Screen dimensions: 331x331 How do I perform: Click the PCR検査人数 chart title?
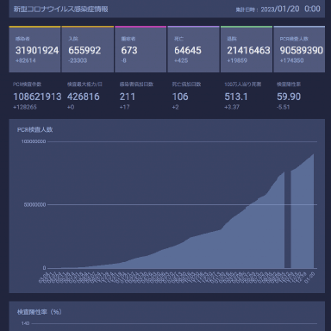pyautogui.click(x=35, y=130)
